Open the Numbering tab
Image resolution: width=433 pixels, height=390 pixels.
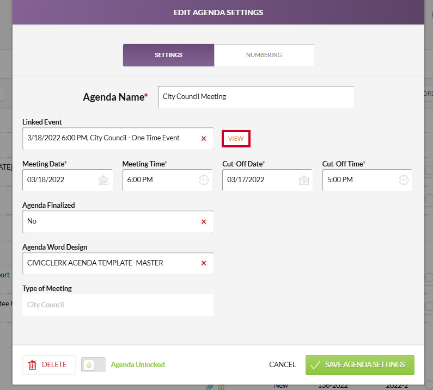pos(264,55)
